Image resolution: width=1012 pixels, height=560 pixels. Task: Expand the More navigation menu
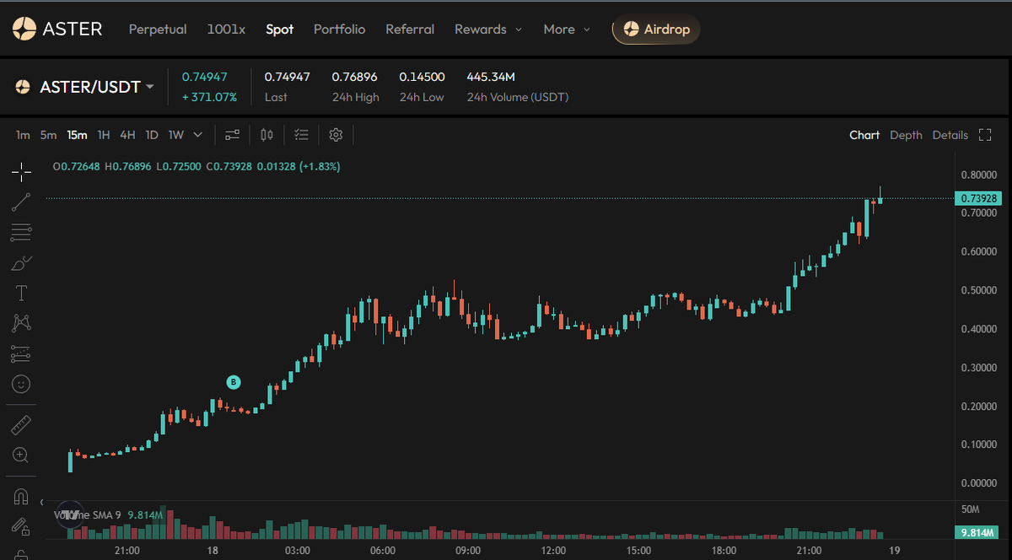pyautogui.click(x=566, y=29)
